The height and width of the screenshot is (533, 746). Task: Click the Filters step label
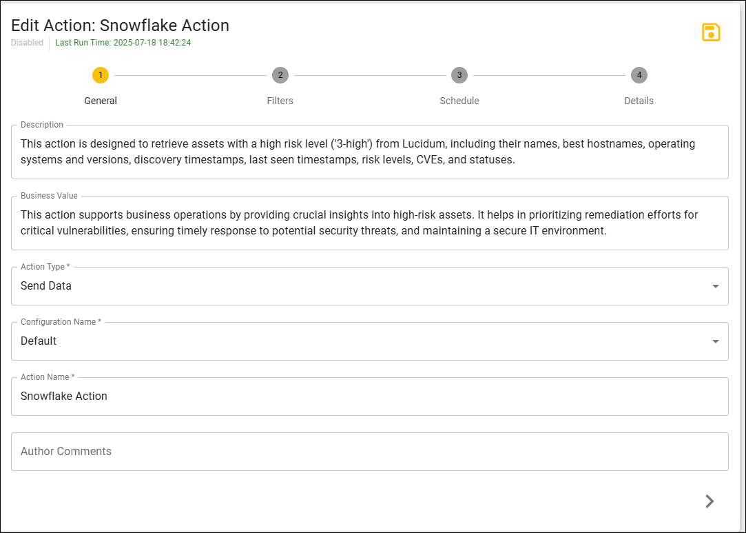pos(280,101)
